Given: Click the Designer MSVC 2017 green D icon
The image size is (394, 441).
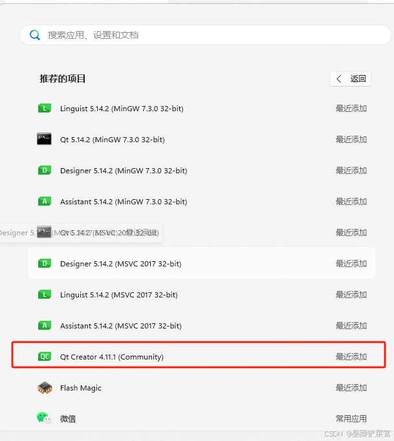Looking at the screenshot, I should tap(45, 264).
